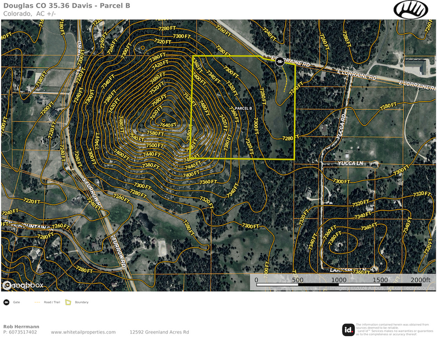Click the Land id logo near the disclaimer

(348, 329)
